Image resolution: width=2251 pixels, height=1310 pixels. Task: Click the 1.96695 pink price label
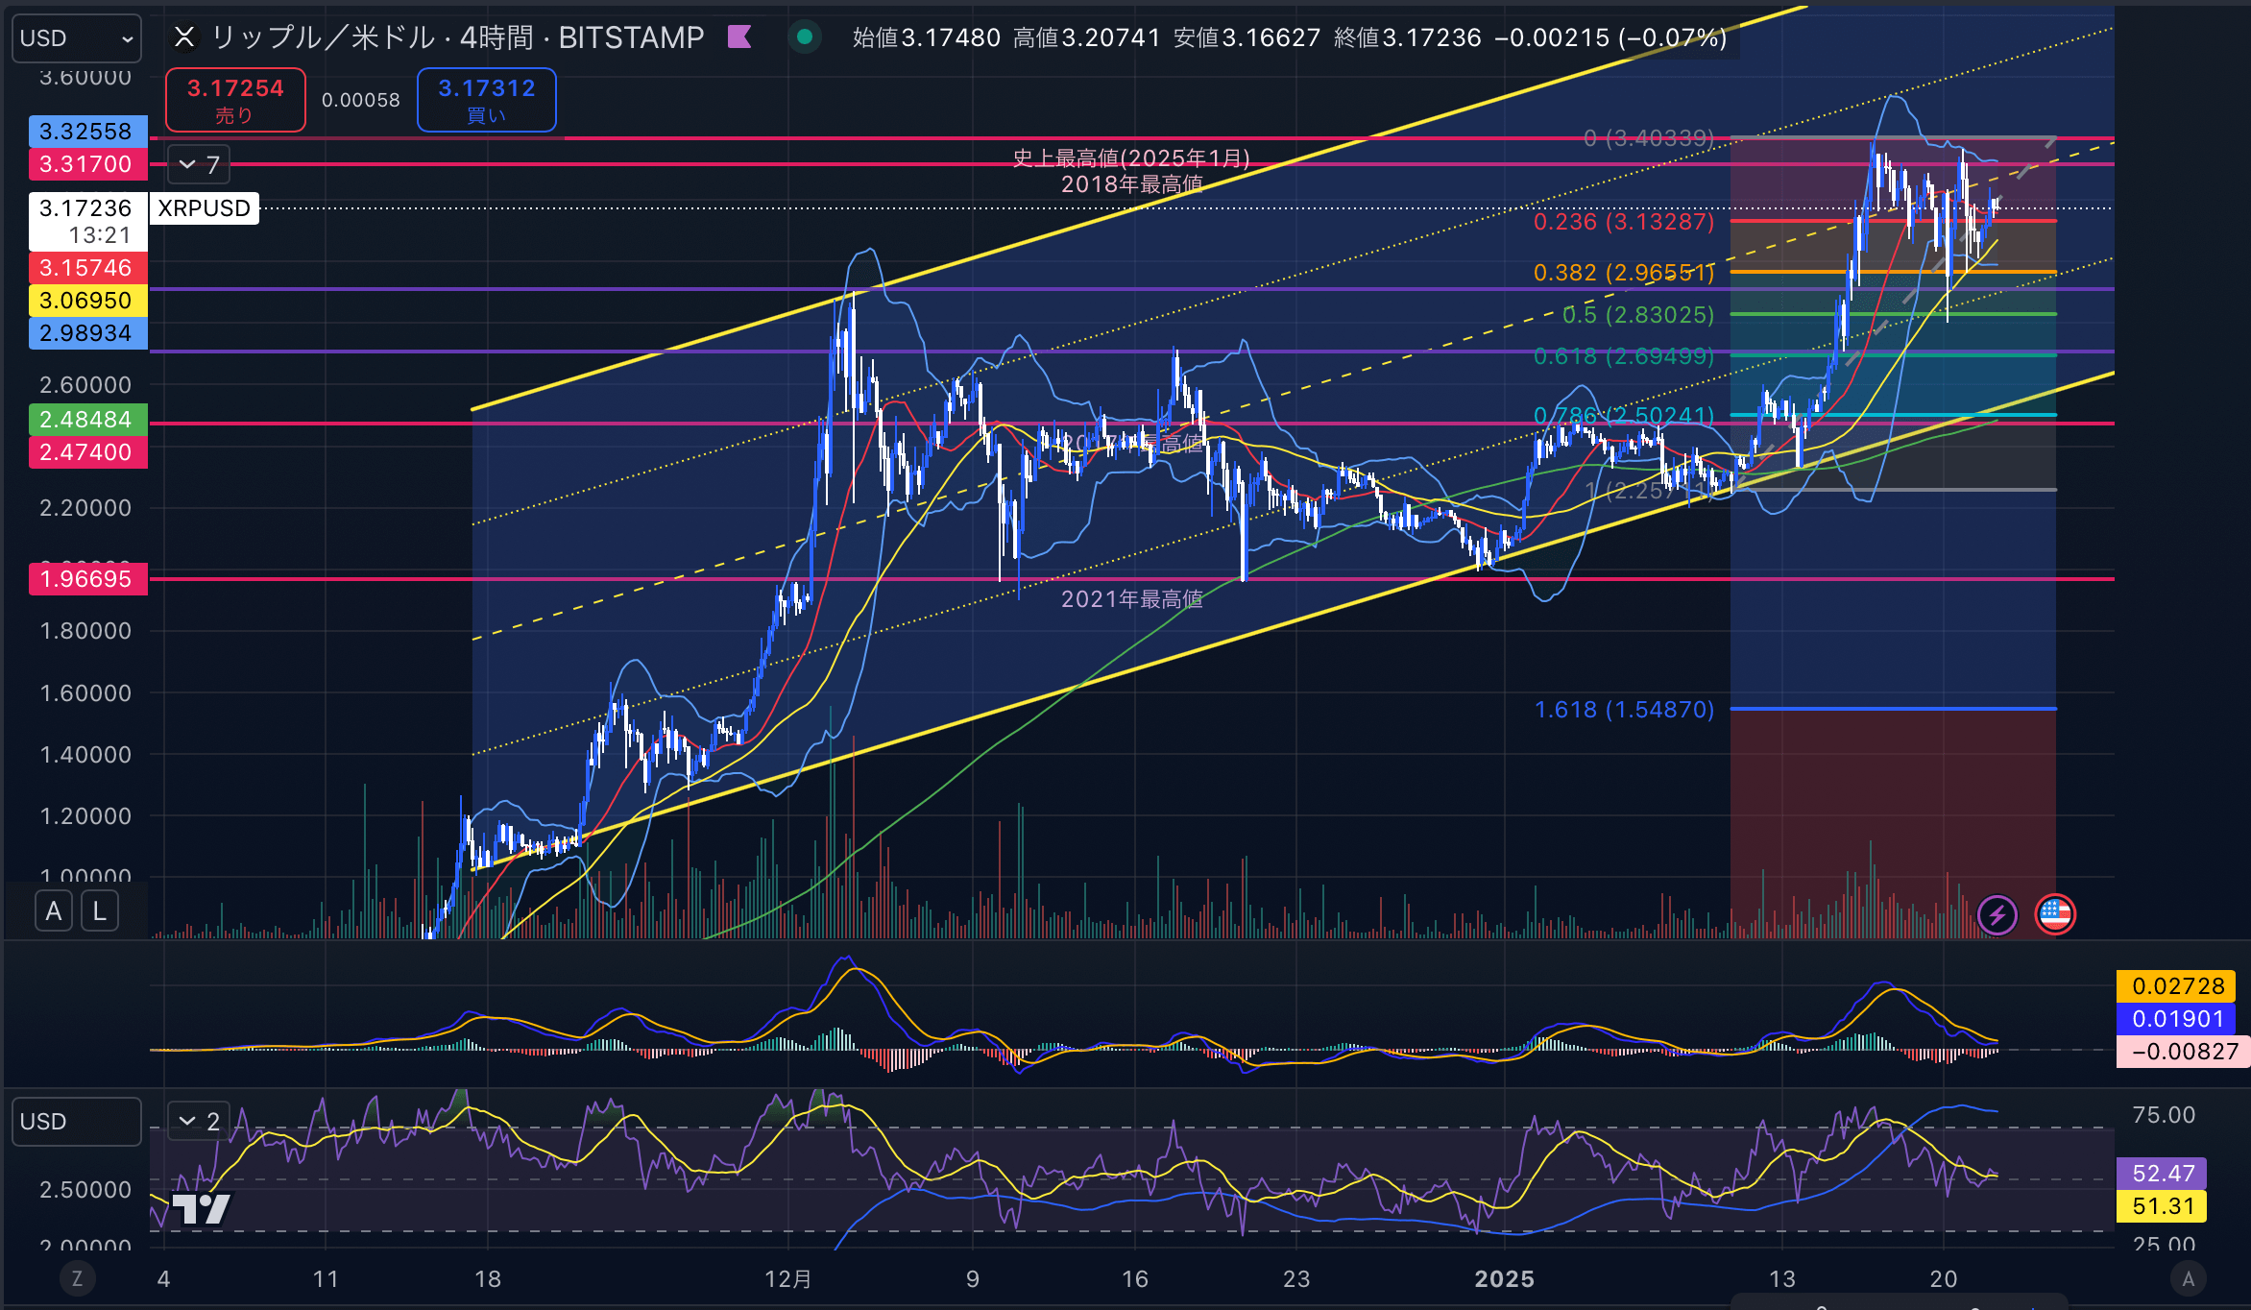click(86, 579)
